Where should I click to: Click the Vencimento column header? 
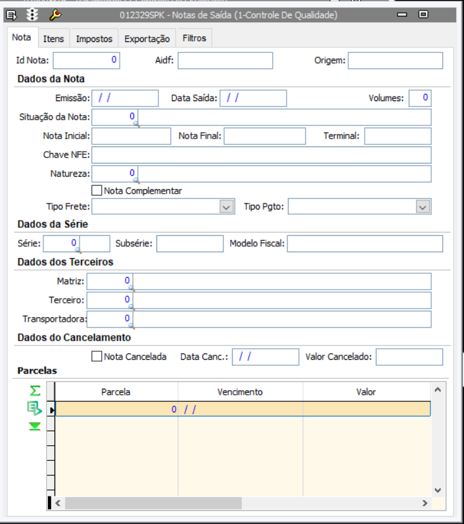click(x=240, y=391)
